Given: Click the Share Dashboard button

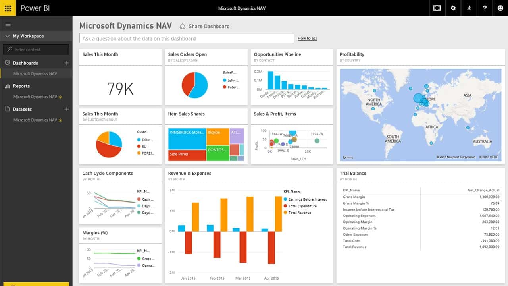Looking at the screenshot, I should tap(205, 27).
